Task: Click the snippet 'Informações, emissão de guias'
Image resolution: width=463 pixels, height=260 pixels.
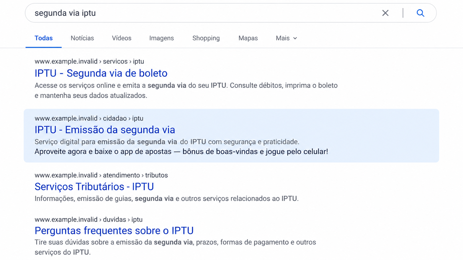Action: tap(166, 199)
